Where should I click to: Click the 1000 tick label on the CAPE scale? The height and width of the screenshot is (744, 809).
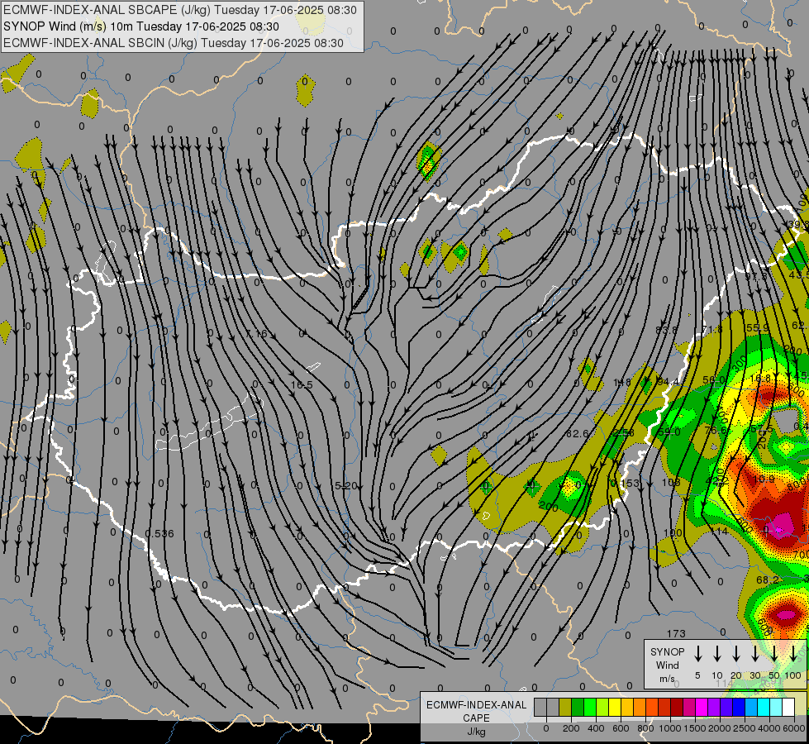coord(669,728)
